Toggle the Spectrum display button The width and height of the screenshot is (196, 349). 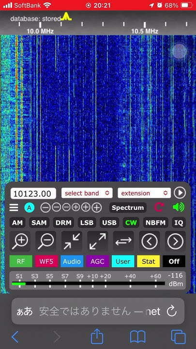[x=128, y=207]
